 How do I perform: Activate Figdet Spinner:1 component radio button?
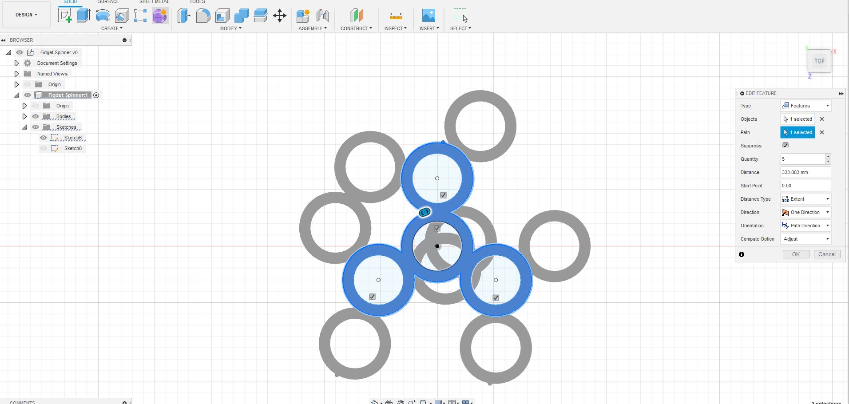[x=96, y=95]
